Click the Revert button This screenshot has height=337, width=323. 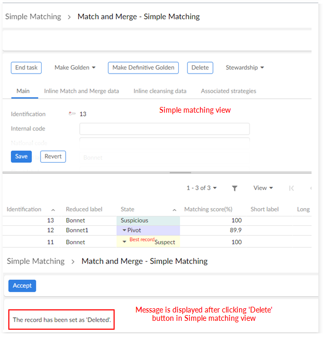(53, 157)
